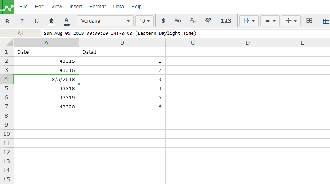
Task: Open the font size 10 dropdown
Action: click(x=144, y=21)
